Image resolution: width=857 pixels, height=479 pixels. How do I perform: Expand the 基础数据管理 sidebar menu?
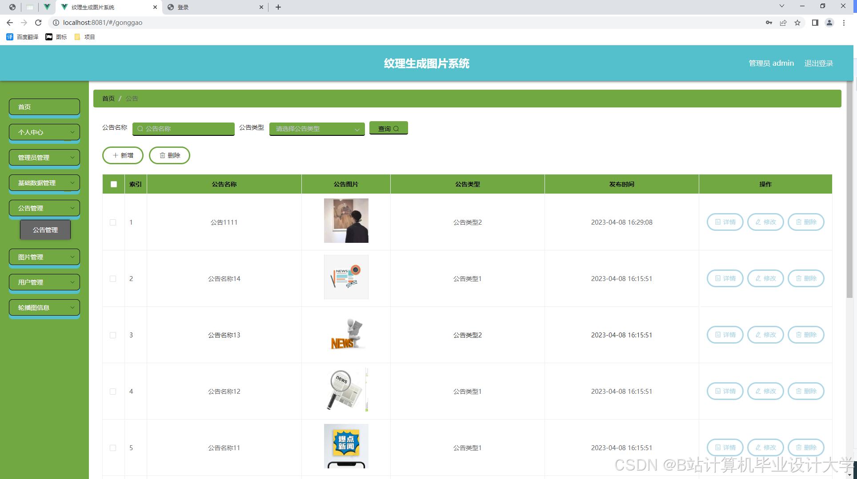(44, 183)
